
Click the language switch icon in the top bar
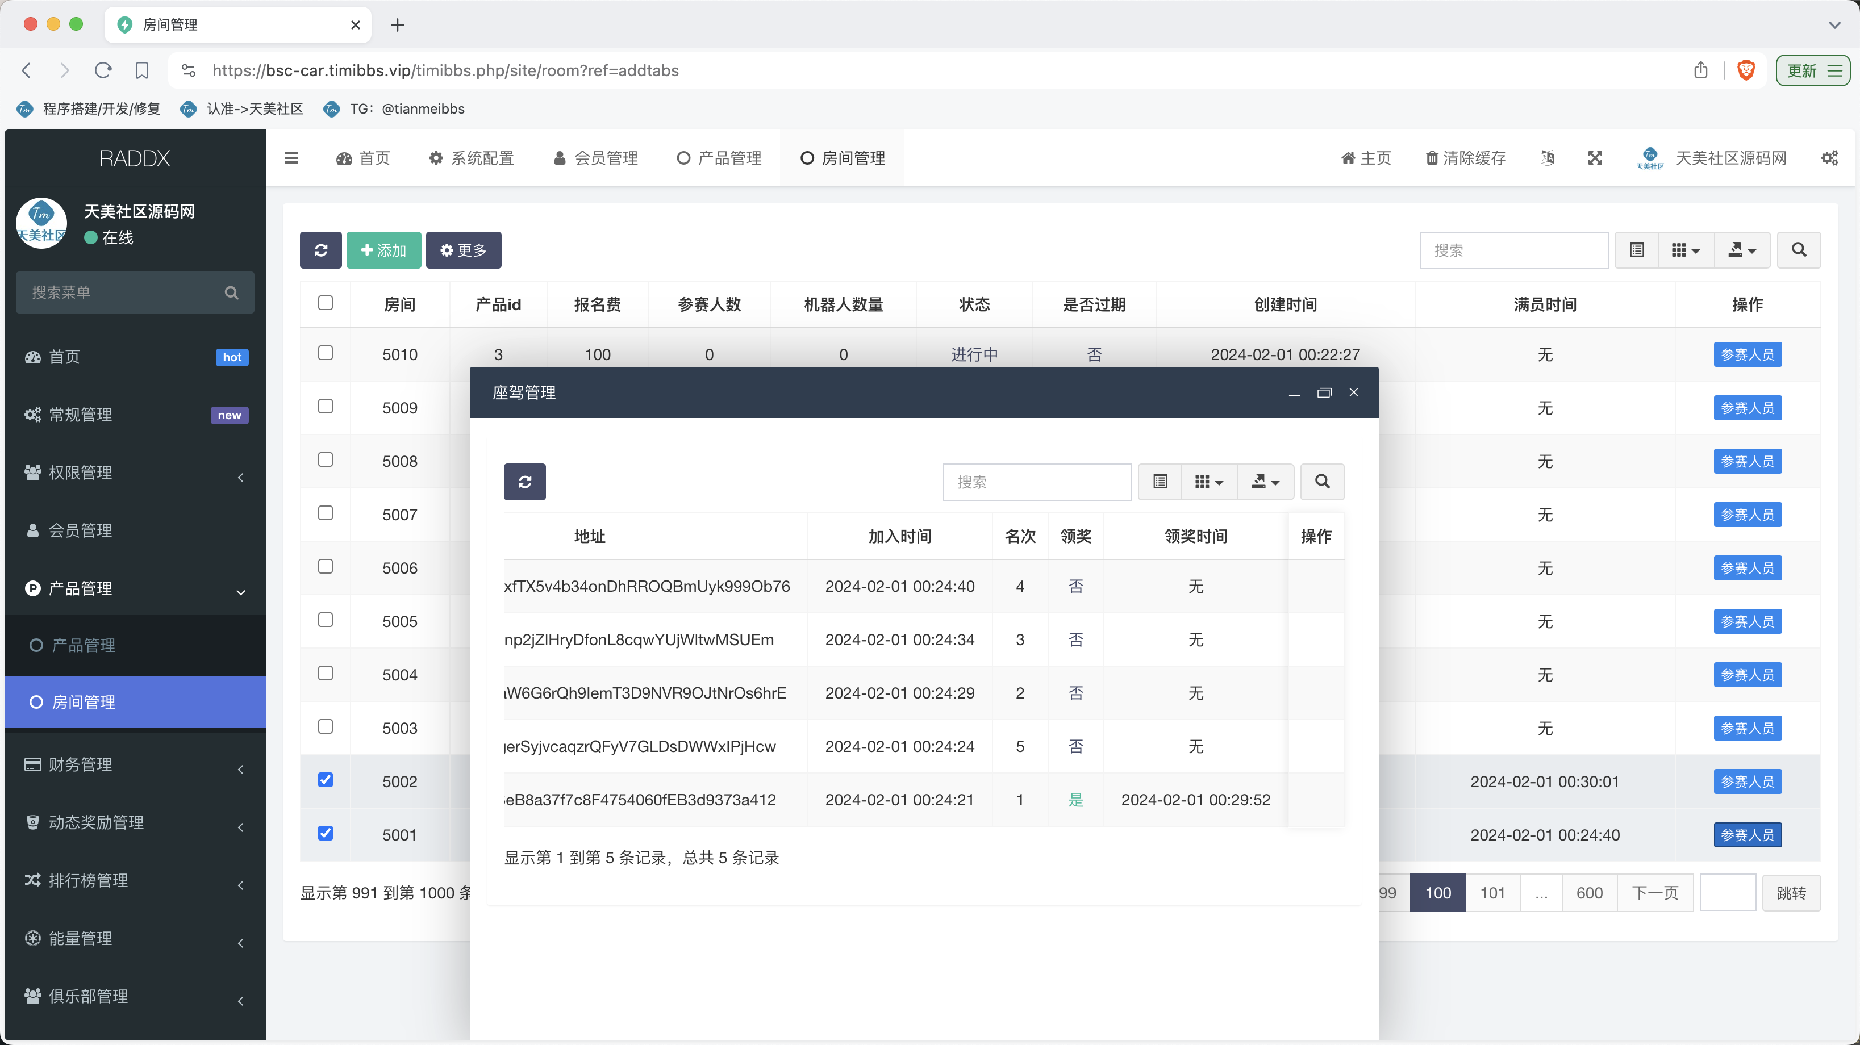[1548, 158]
